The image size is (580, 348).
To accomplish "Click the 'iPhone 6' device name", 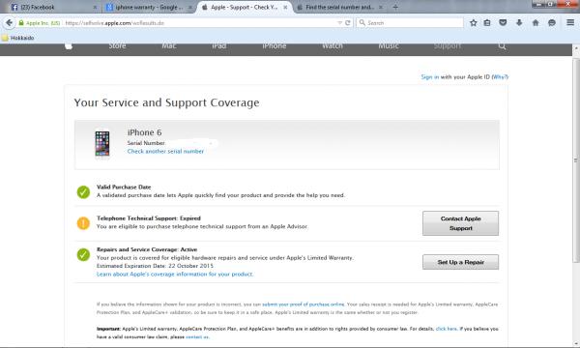I will 145,132.
